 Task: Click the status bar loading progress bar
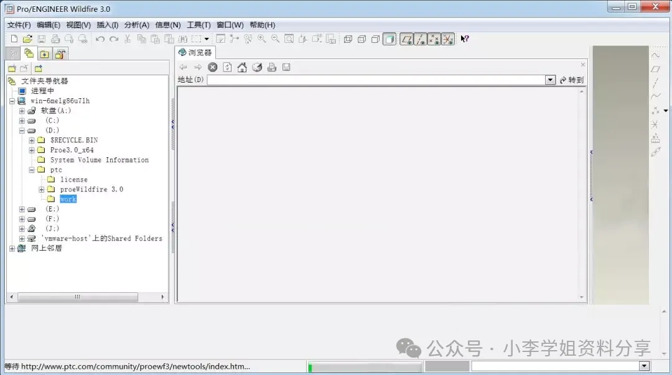coord(365,367)
